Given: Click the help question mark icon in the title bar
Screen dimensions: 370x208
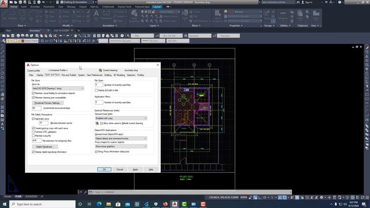Looking at the screenshot, I should (x=339, y=2).
